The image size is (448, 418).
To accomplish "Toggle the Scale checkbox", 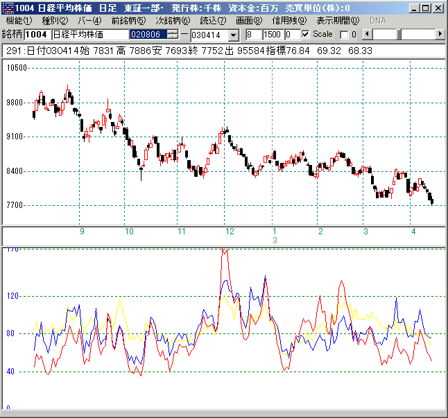I will 306,35.
